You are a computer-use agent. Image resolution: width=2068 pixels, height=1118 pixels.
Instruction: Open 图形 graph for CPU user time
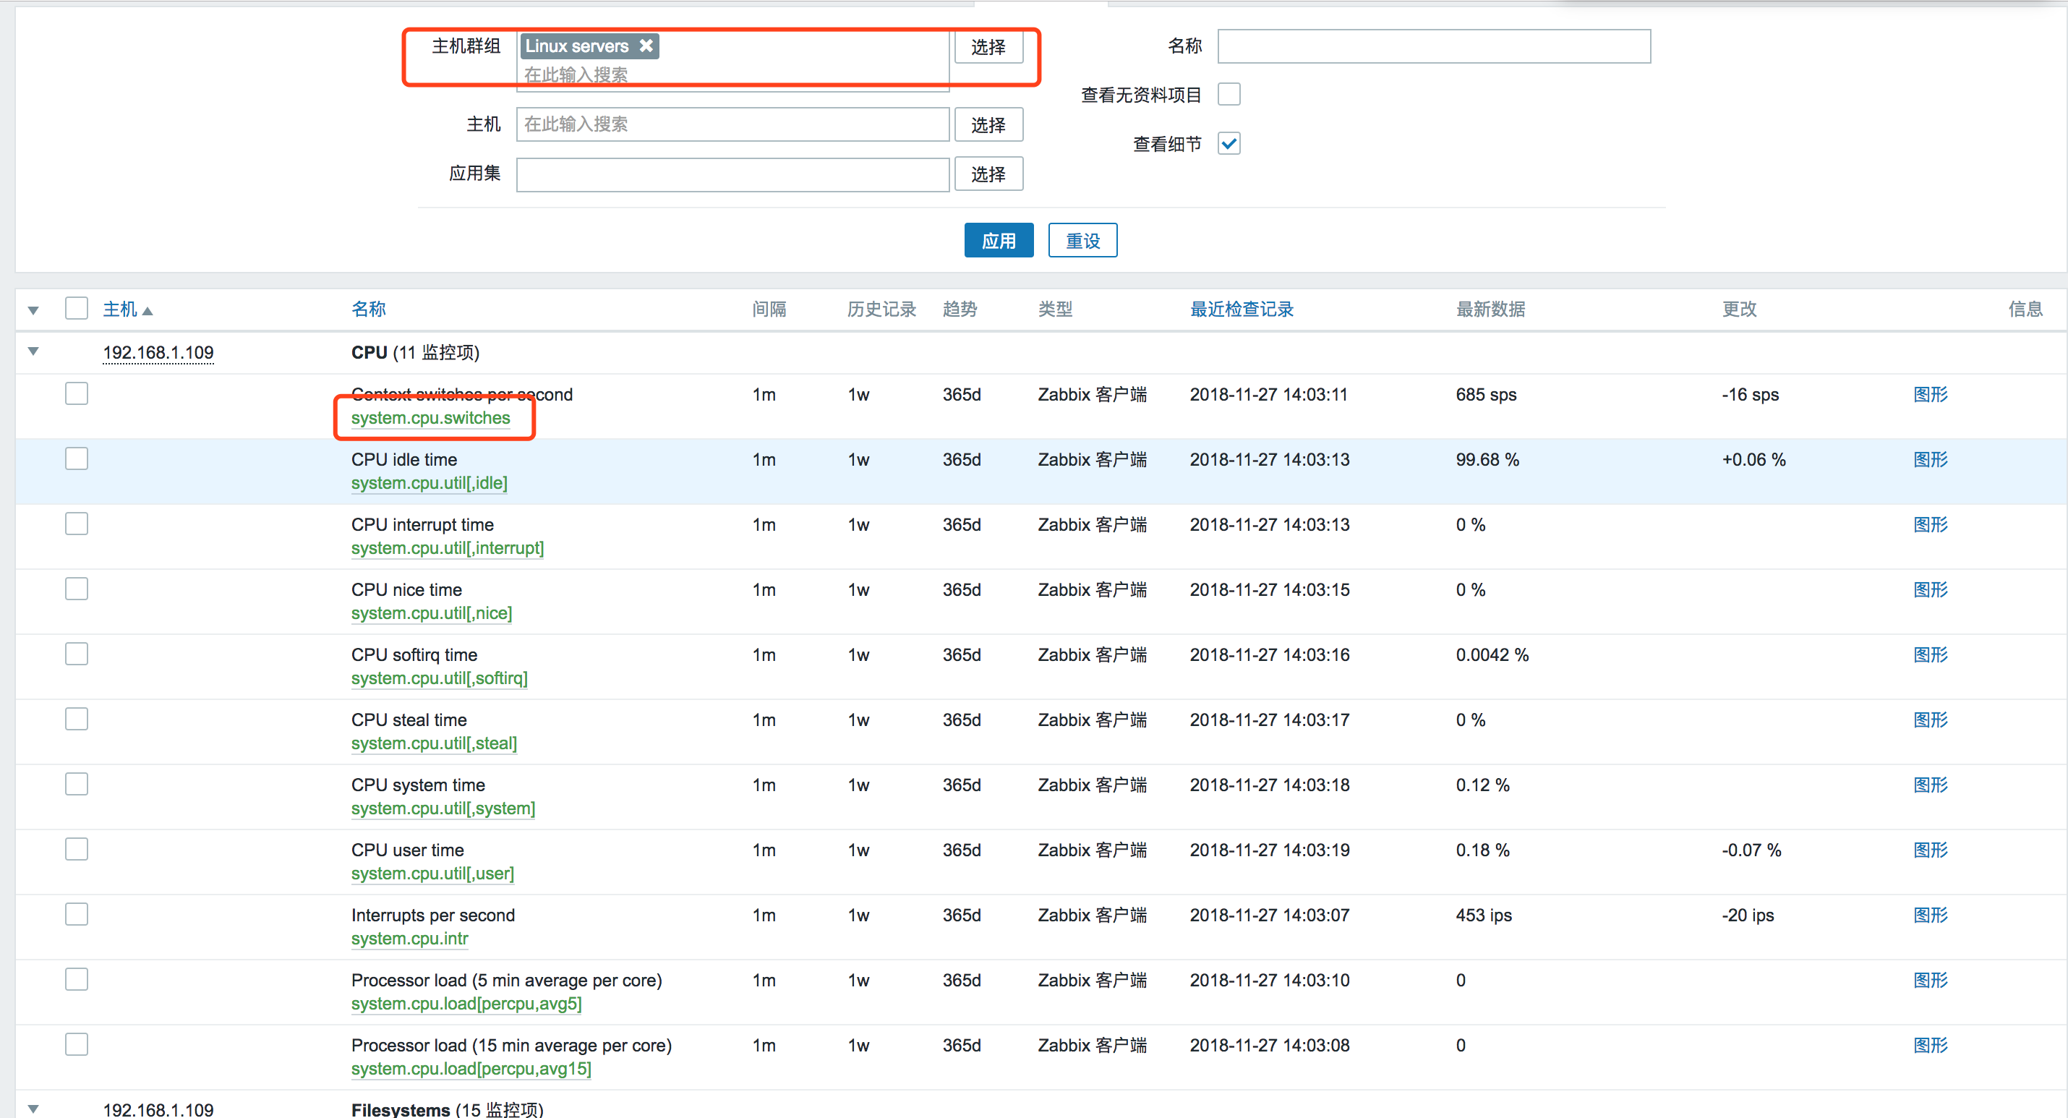tap(1930, 850)
